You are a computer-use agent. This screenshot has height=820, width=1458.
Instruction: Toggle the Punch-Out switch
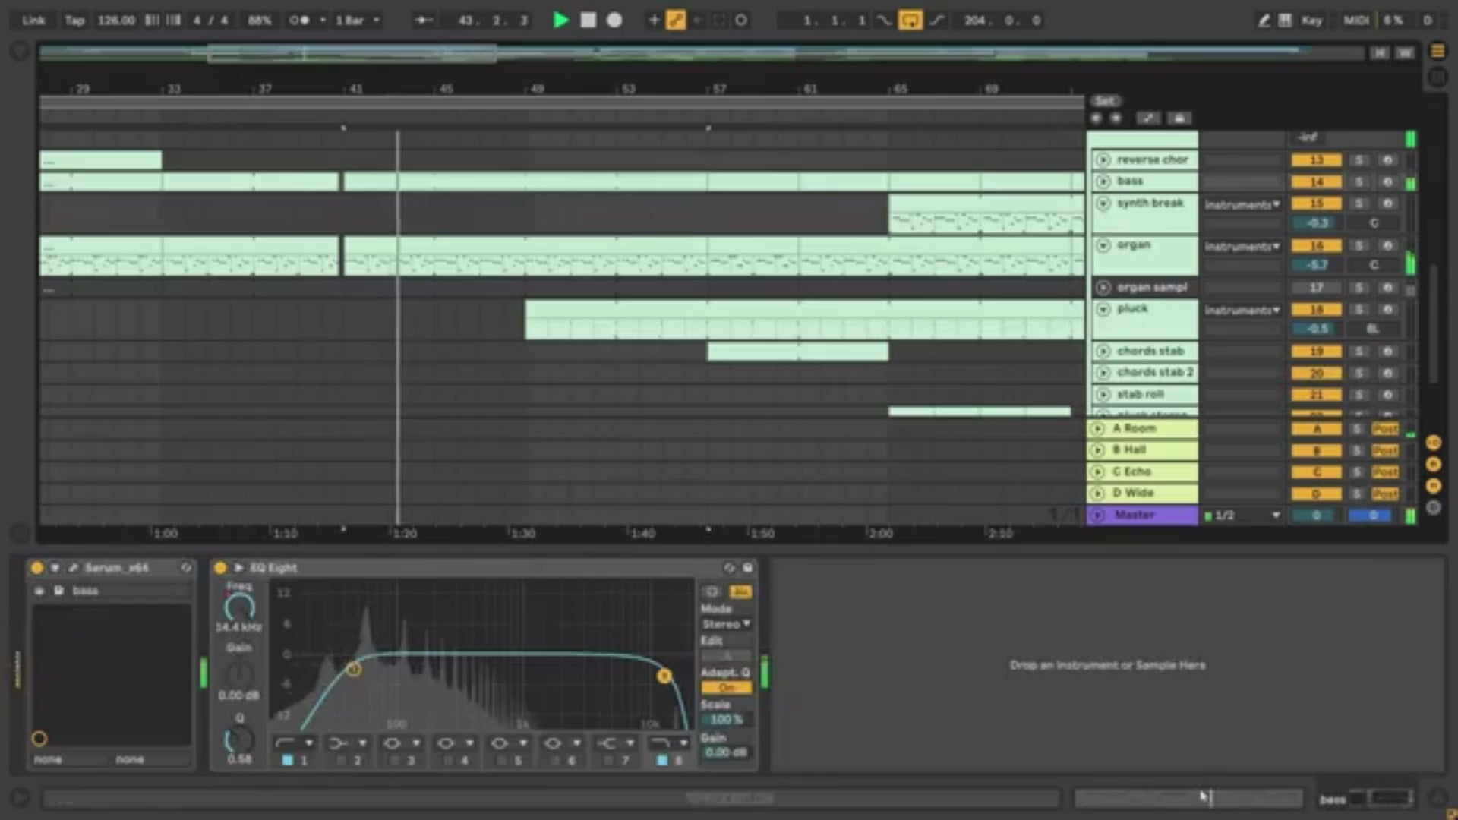point(937,20)
